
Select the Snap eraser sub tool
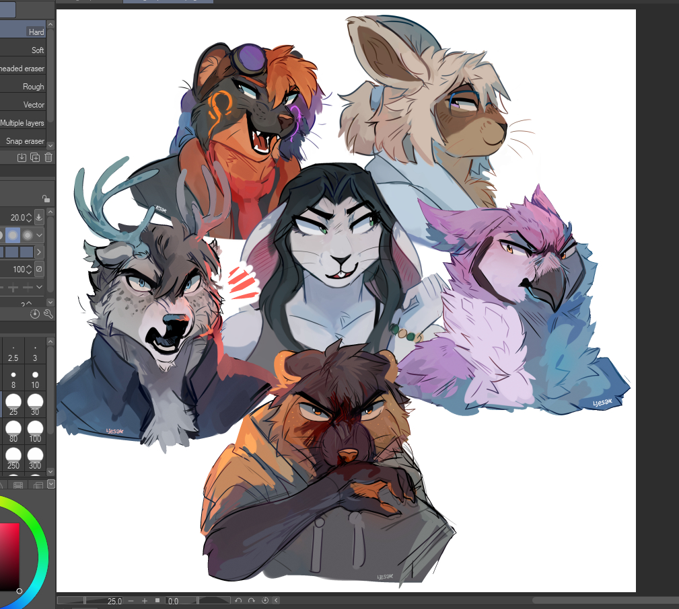[27, 141]
